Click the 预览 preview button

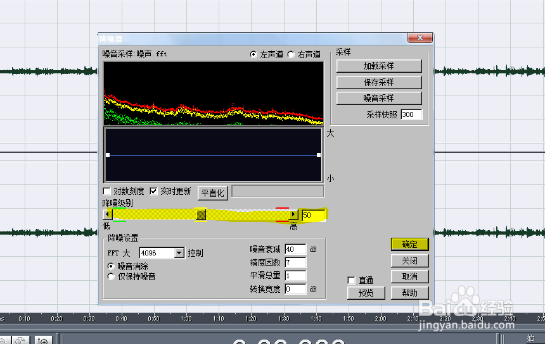(x=366, y=293)
